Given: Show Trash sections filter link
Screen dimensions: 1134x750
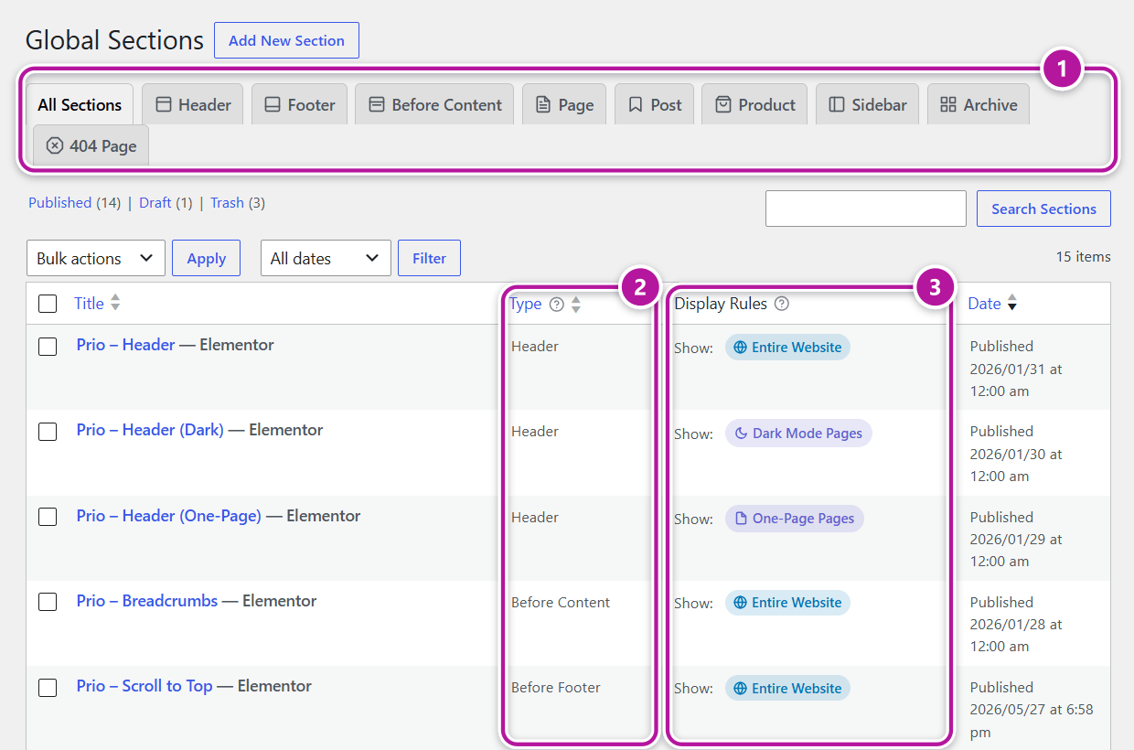Looking at the screenshot, I should tap(227, 203).
